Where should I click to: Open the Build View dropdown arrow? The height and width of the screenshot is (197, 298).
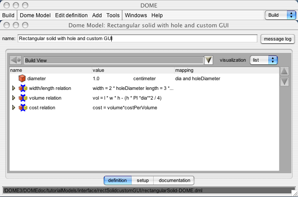tap(208, 60)
